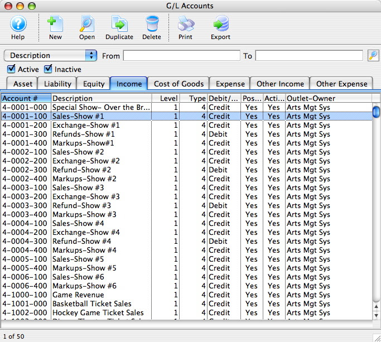Image resolution: width=381 pixels, height=342 pixels.
Task: Create a new G/L account with New
Action: pos(55,27)
